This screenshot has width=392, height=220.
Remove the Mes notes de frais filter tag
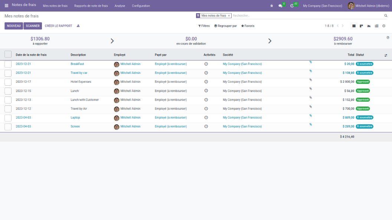(229, 16)
